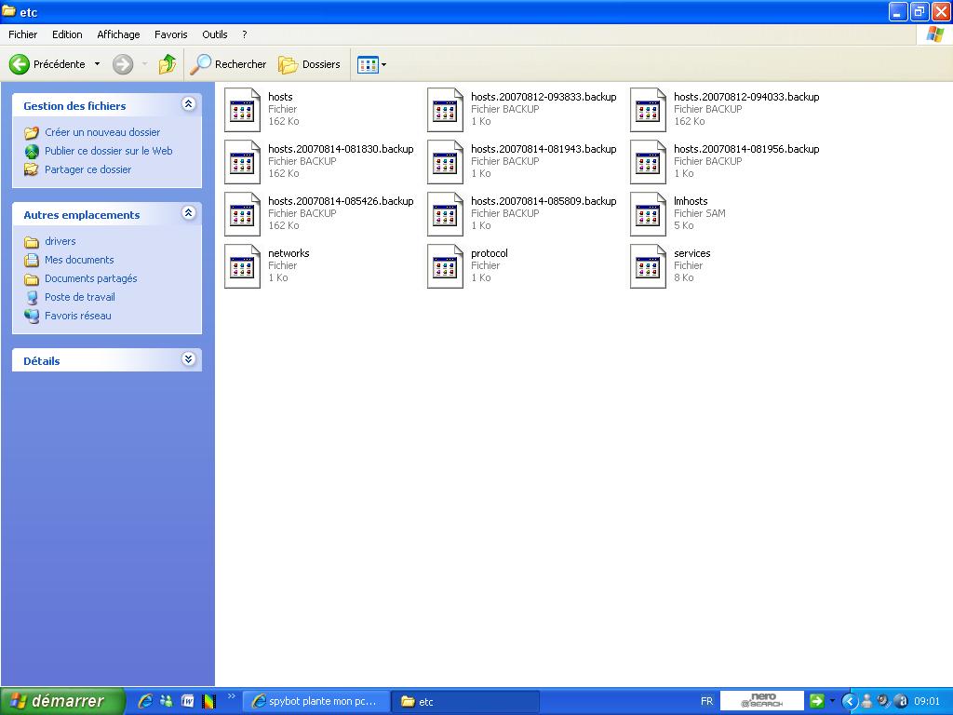Select the lmhosts SAM file
Image resolution: width=953 pixels, height=715 pixels.
[x=649, y=214]
